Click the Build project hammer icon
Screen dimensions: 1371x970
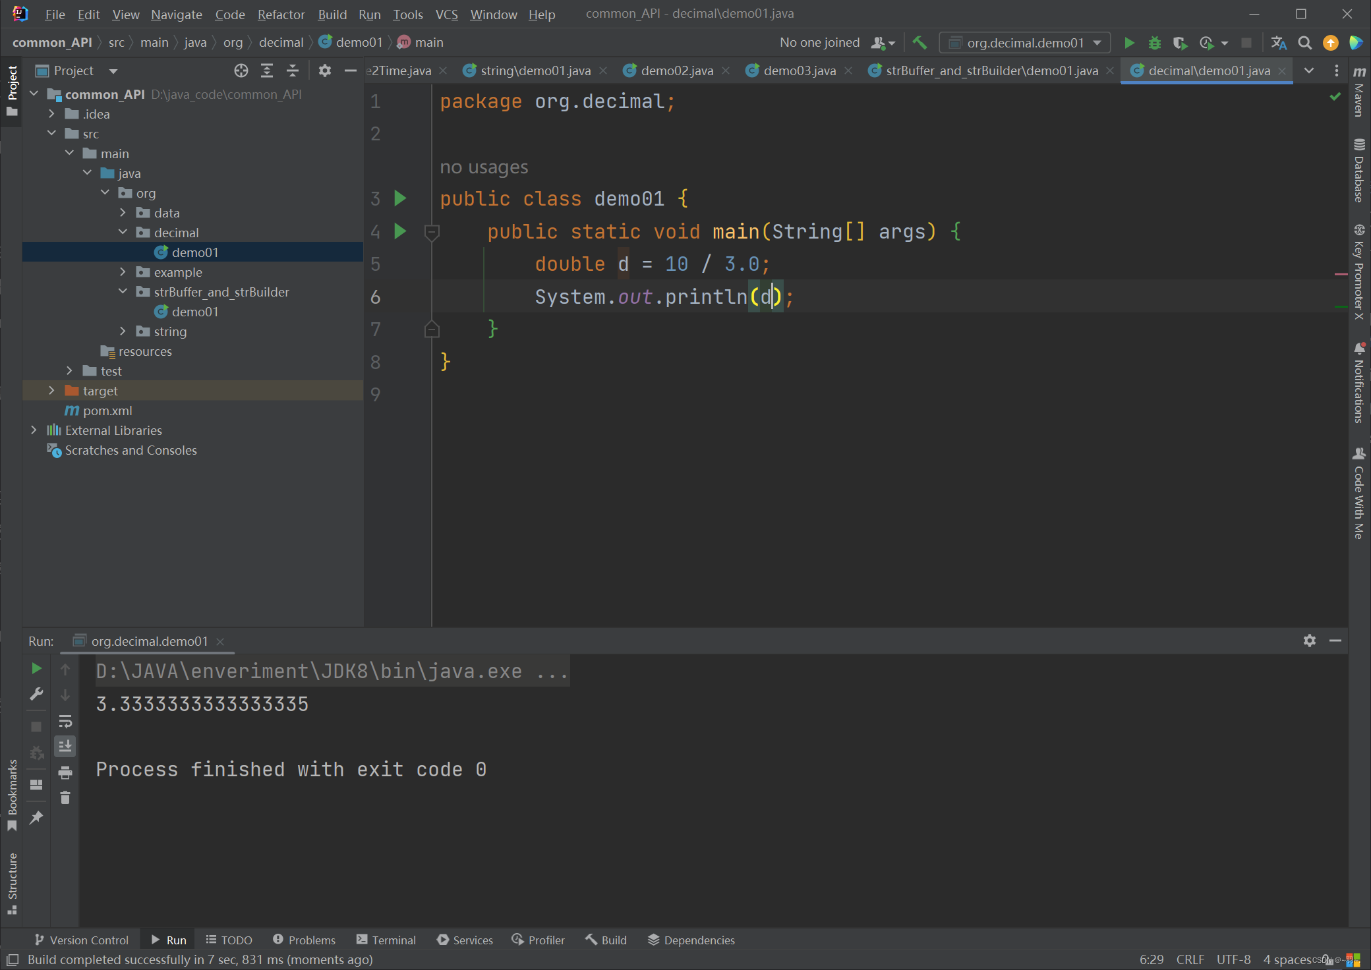pyautogui.click(x=919, y=43)
